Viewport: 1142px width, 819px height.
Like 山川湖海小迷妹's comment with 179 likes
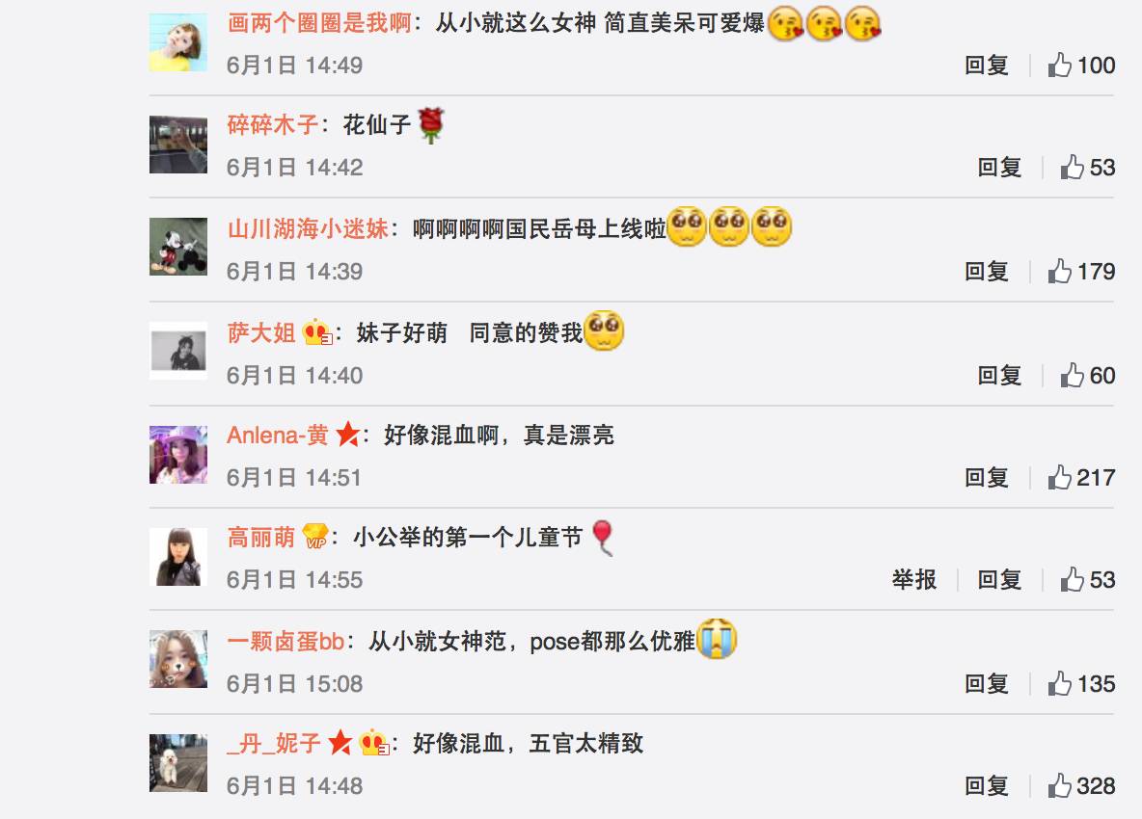tap(1081, 272)
